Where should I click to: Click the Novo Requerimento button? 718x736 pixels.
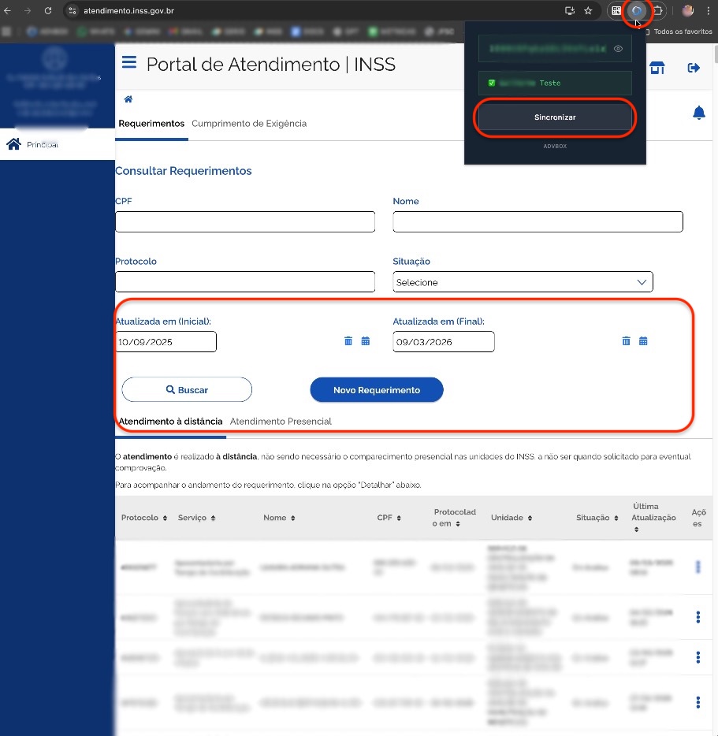(377, 390)
